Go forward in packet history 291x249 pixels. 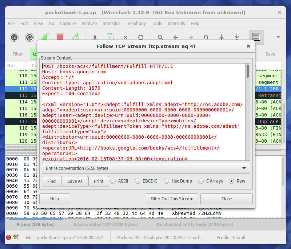click(191, 37)
